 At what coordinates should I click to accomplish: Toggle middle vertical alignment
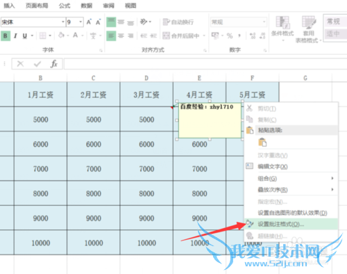[x=121, y=22]
